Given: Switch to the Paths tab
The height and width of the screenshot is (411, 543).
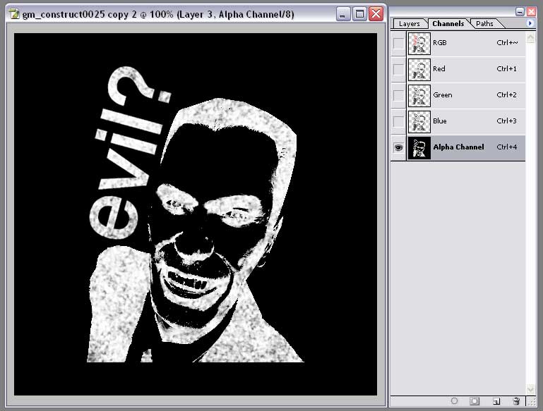Looking at the screenshot, I should (484, 24).
